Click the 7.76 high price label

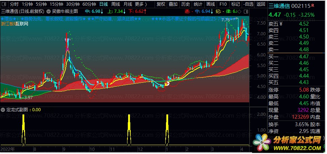pyautogui.click(x=226, y=20)
